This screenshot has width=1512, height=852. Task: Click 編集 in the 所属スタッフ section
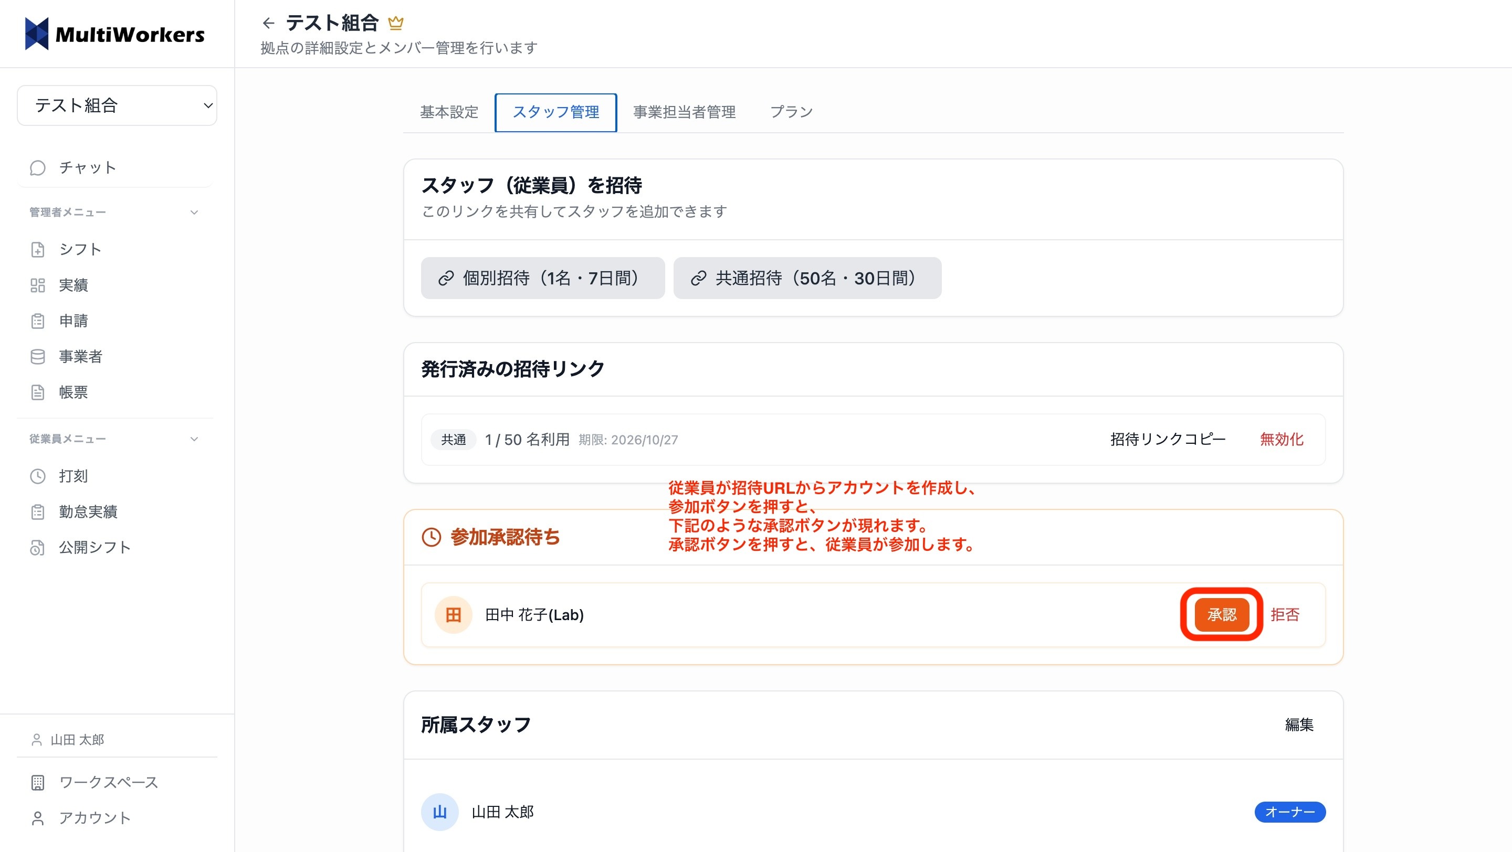[x=1299, y=725]
